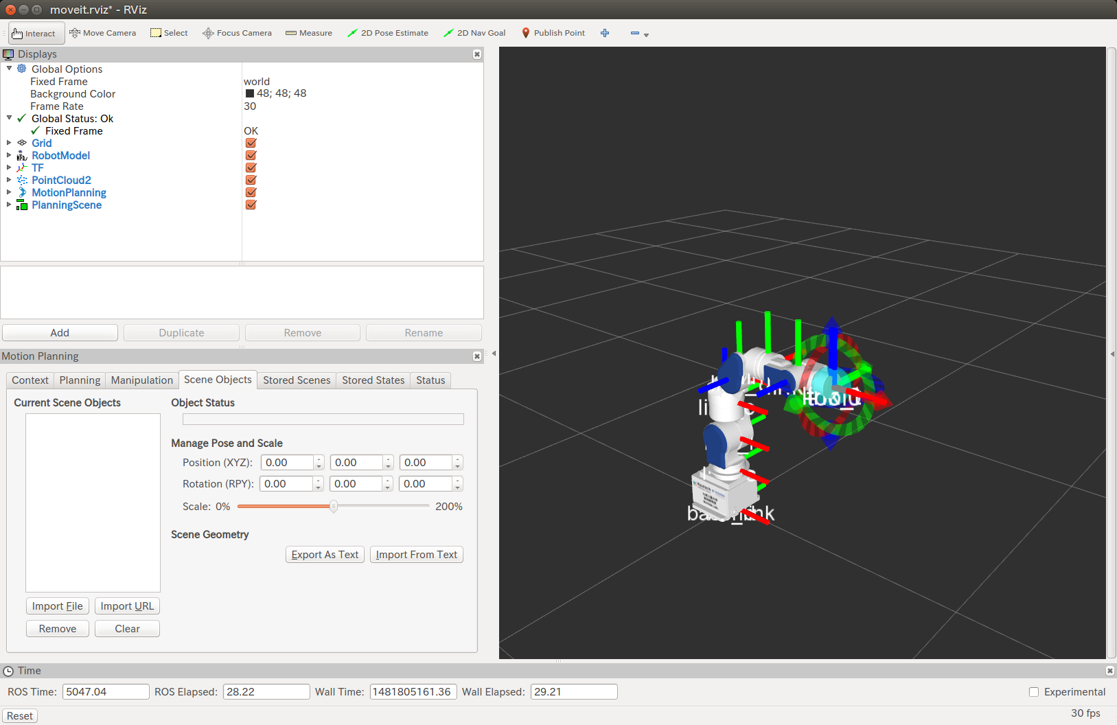This screenshot has width=1117, height=725.
Task: Expand the TF tree node
Action: [x=9, y=168]
